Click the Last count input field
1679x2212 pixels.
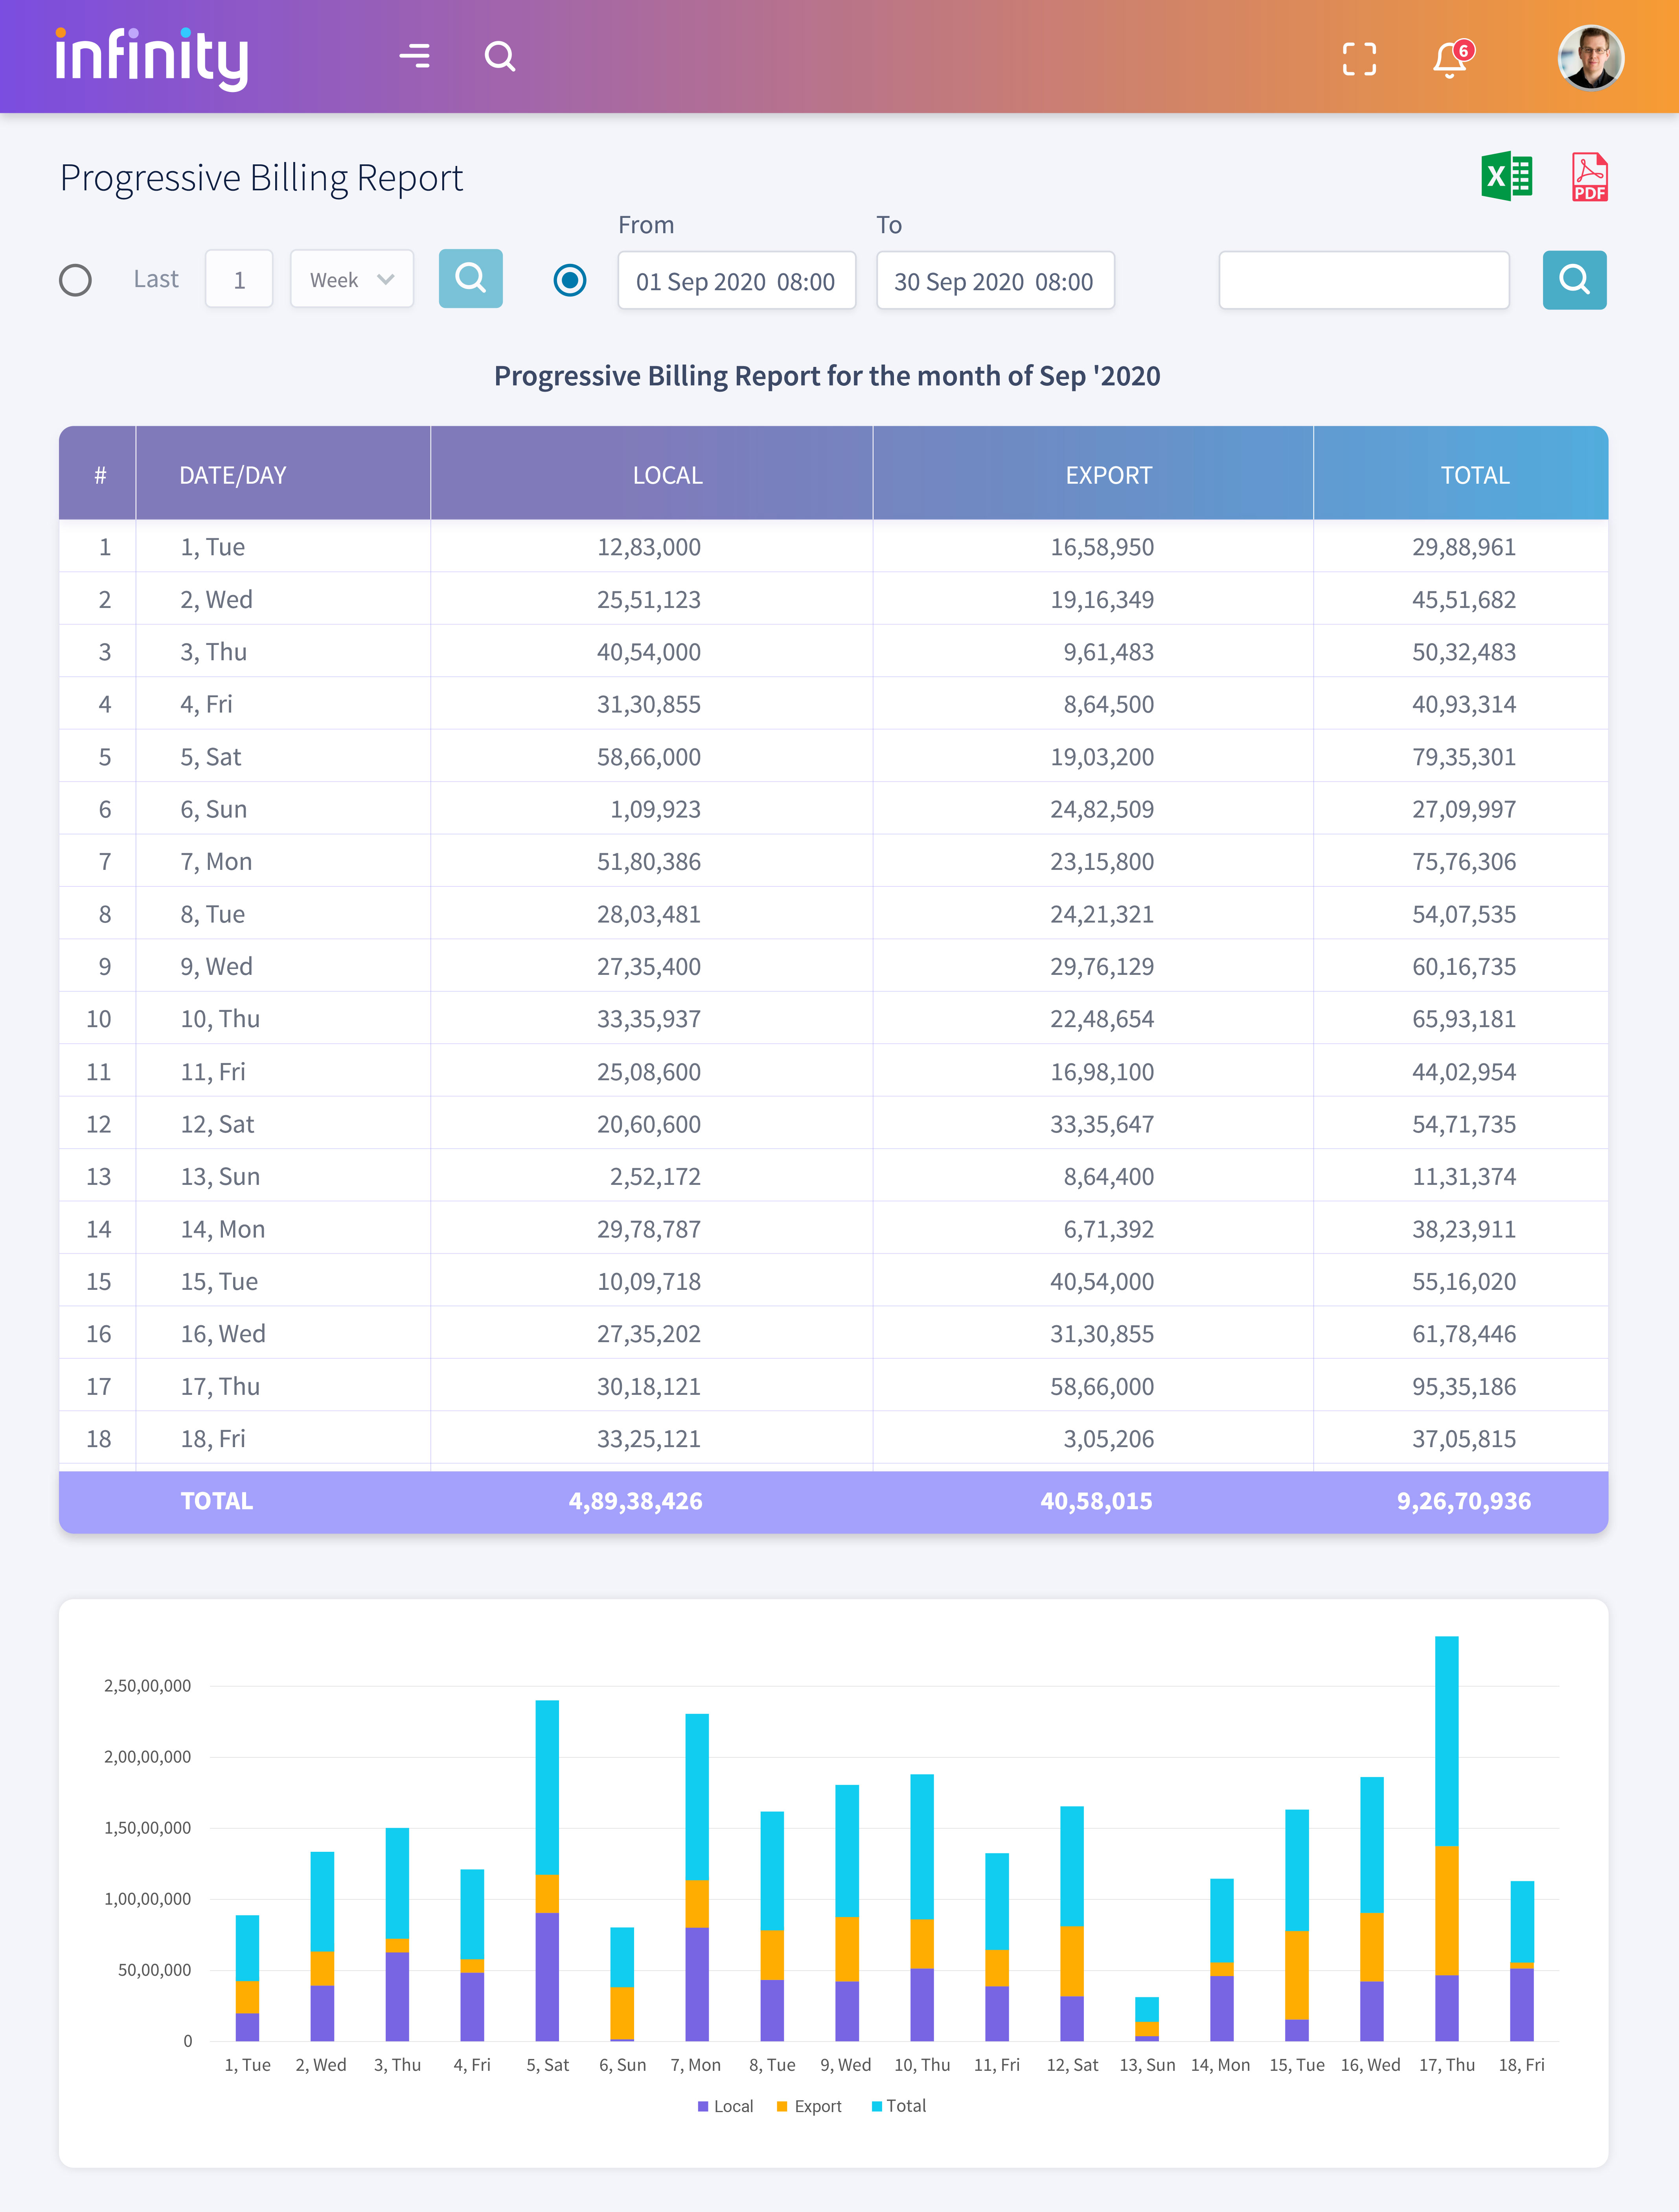pyautogui.click(x=239, y=279)
